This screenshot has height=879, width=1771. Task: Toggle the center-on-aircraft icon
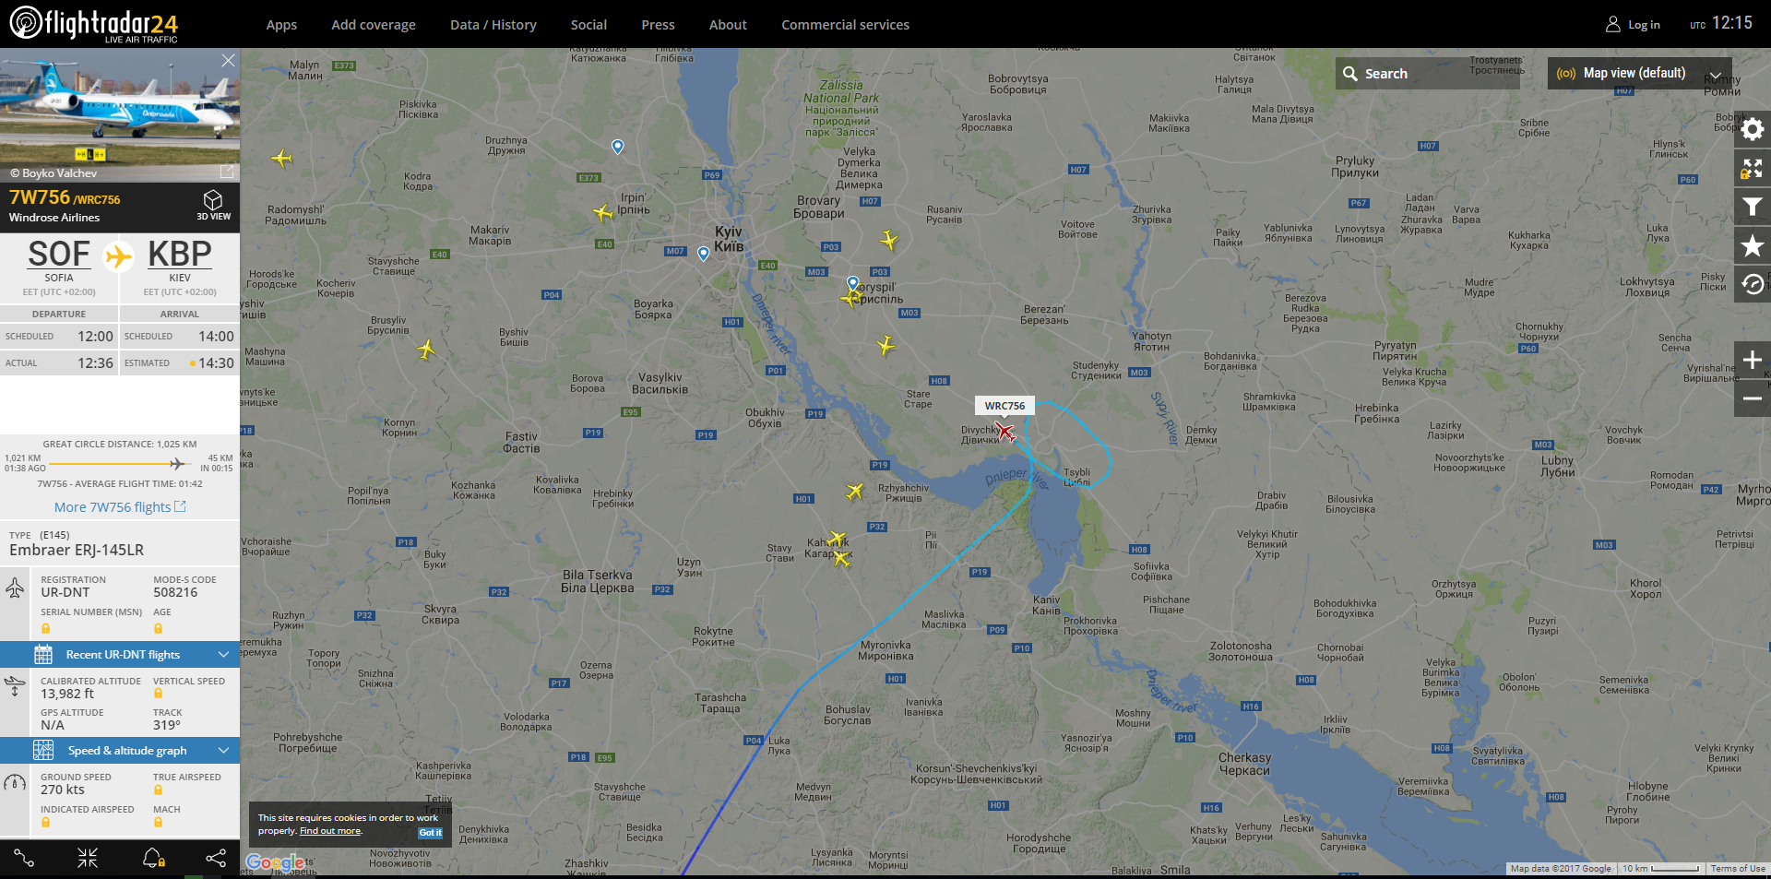[x=88, y=859]
